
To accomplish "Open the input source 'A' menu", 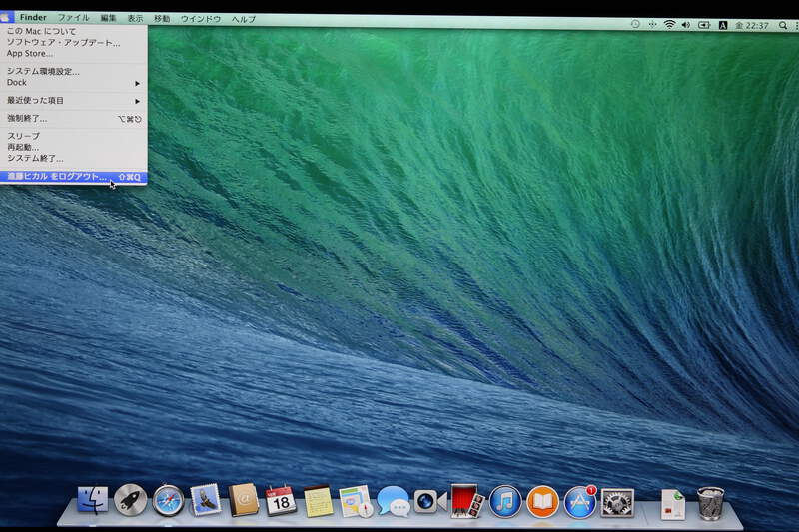I will (722, 24).
